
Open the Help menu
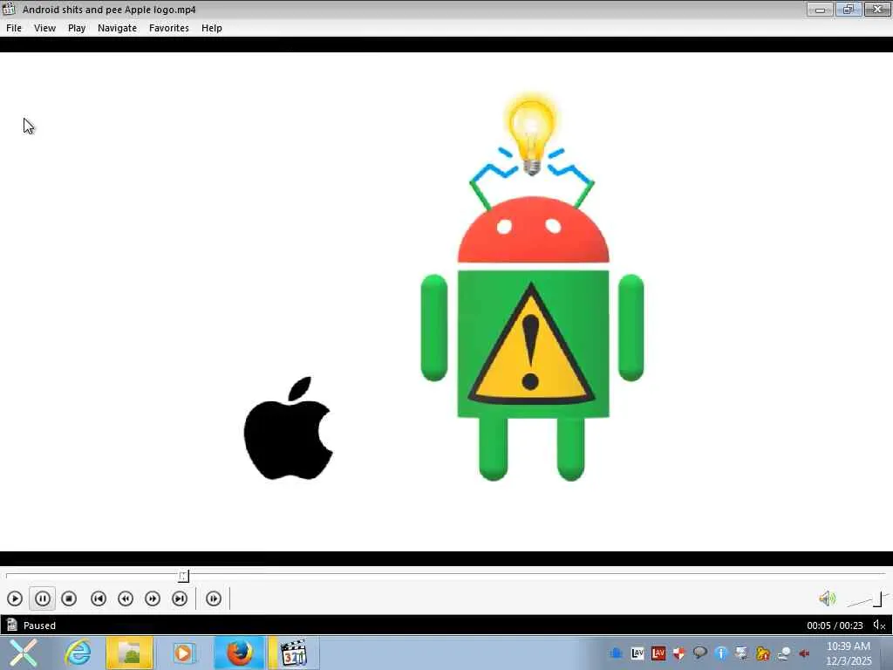(211, 28)
